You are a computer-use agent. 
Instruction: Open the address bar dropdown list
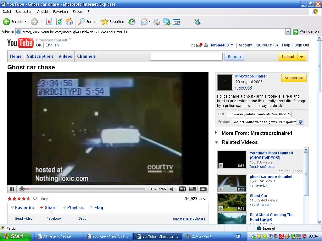[288, 32]
